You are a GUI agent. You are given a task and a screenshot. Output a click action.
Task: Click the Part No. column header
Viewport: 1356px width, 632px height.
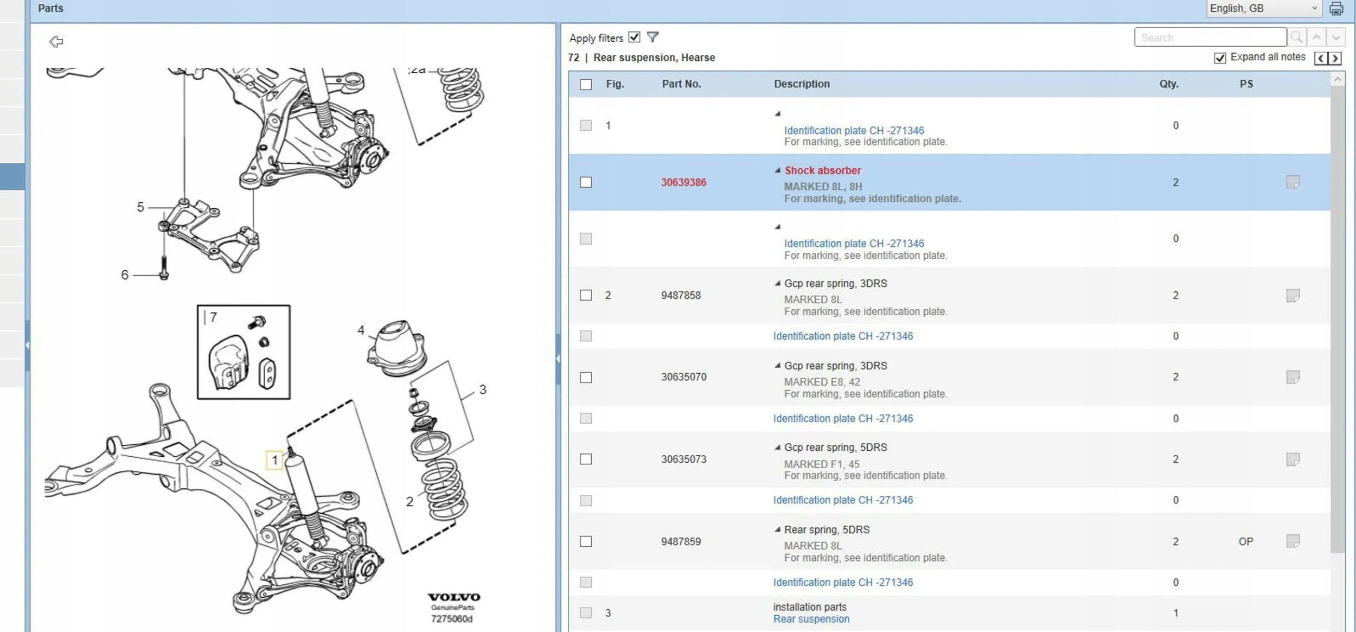[681, 84]
